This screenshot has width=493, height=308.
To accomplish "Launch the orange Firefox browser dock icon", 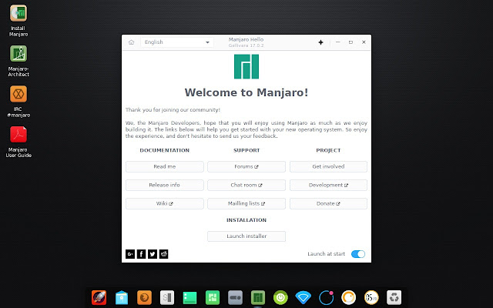I will (144, 297).
